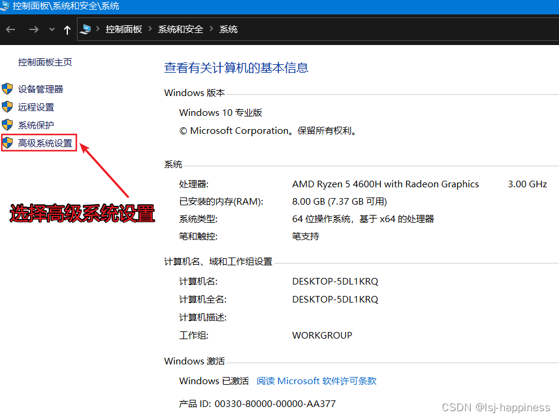
Task: Select the Microsoft Corporation copyright line
Action: 267,131
